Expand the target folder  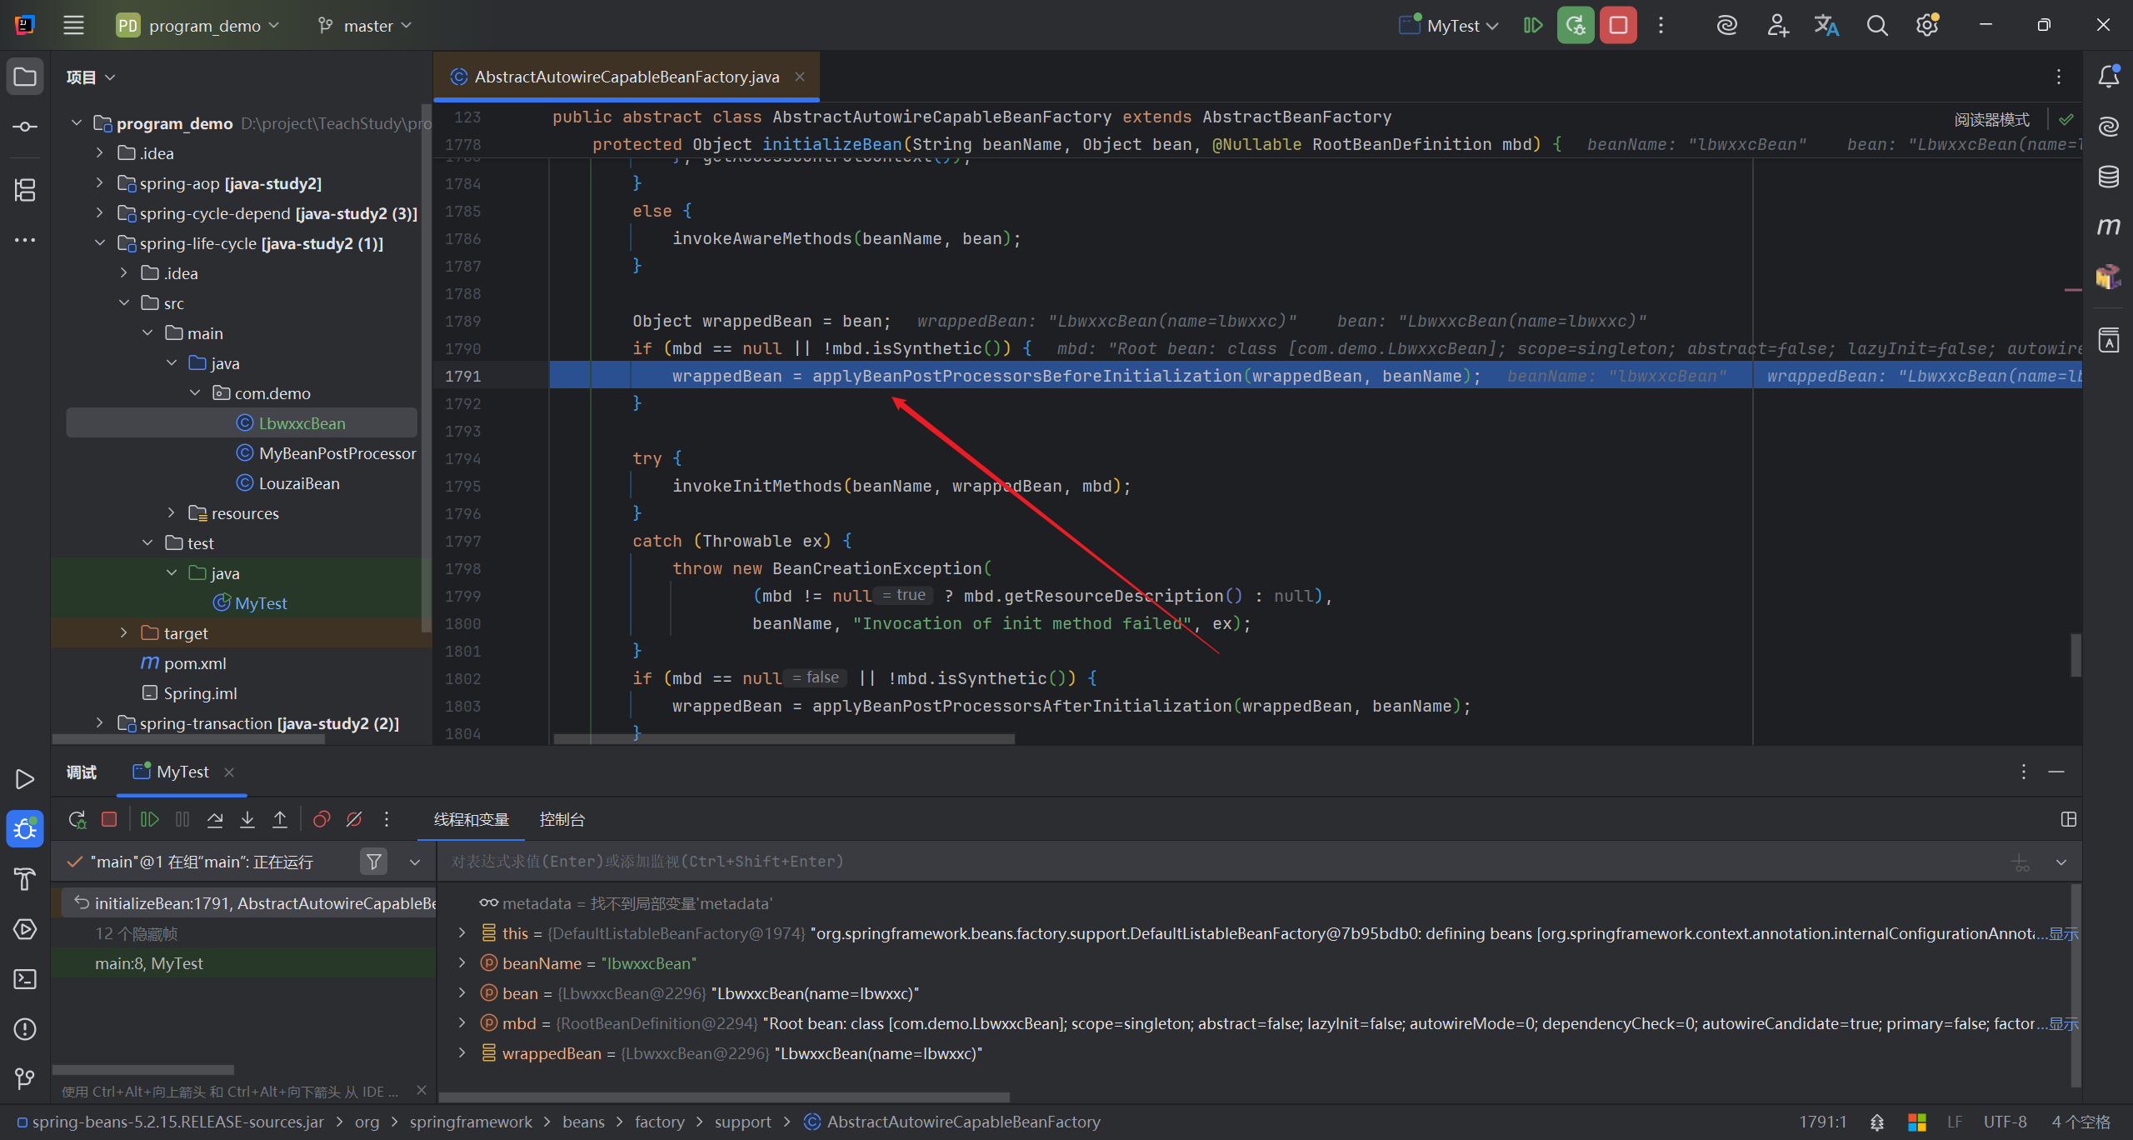coord(124,633)
